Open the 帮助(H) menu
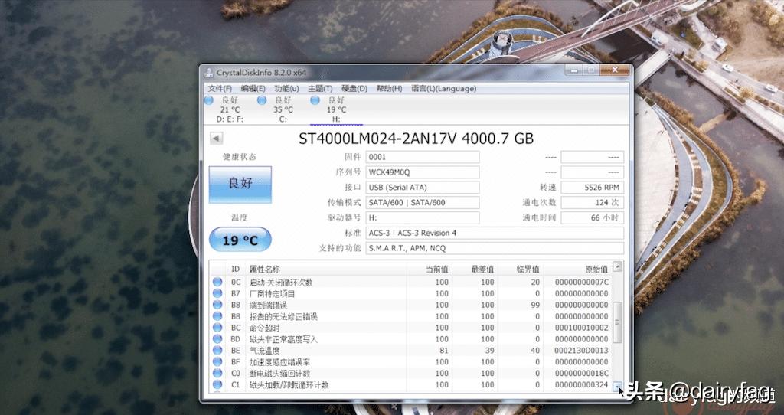This screenshot has width=784, height=415. [x=389, y=89]
